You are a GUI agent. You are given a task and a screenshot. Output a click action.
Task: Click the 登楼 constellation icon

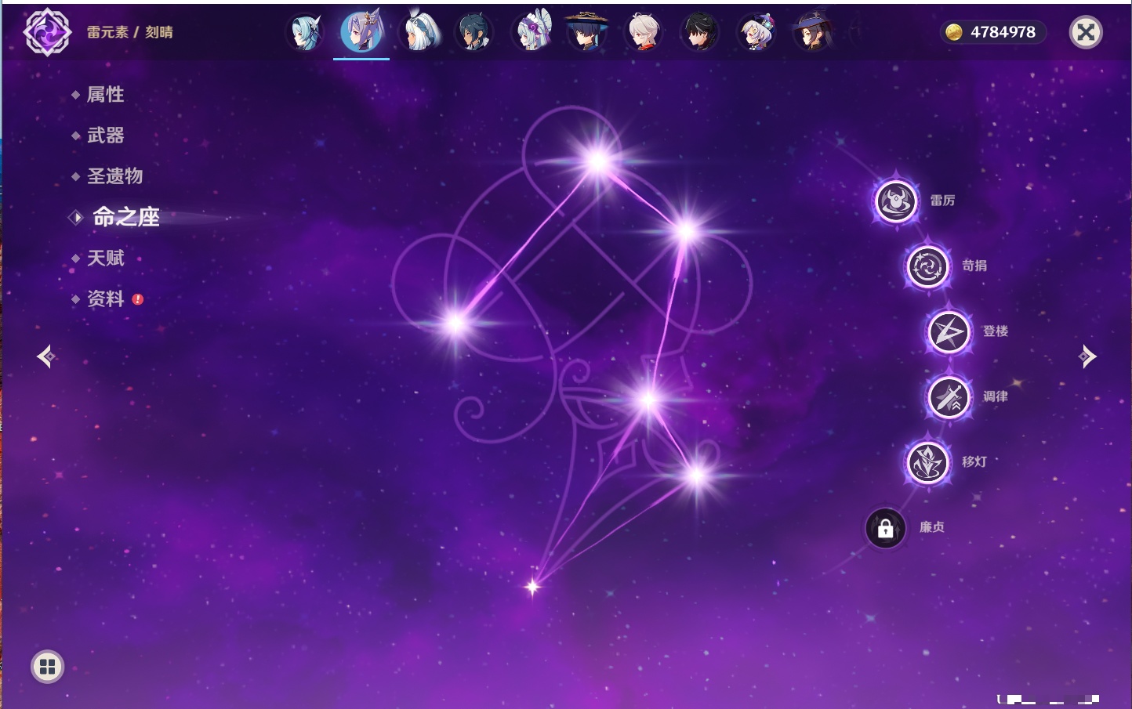(x=949, y=332)
